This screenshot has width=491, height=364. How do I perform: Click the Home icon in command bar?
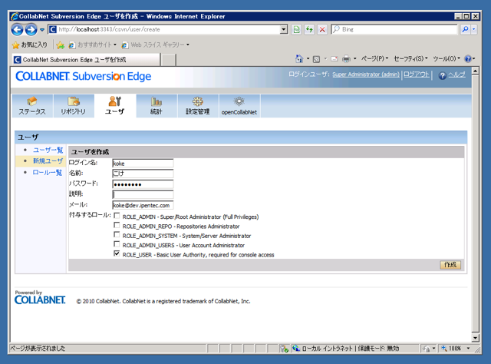pos(299,58)
